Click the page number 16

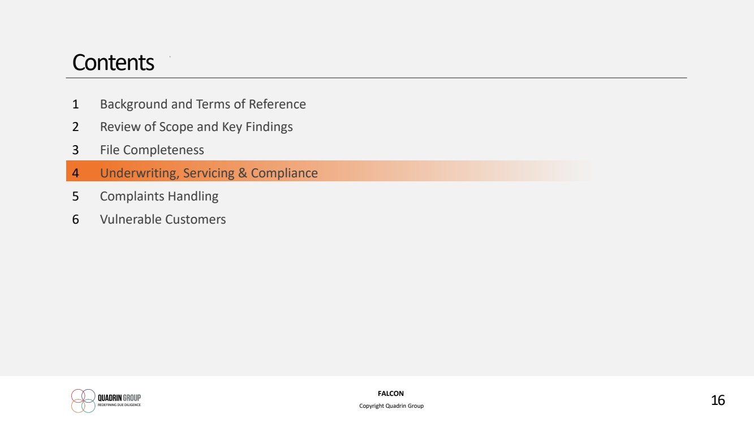[x=718, y=400]
